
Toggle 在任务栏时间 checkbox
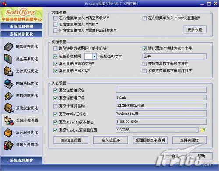pos(55,57)
